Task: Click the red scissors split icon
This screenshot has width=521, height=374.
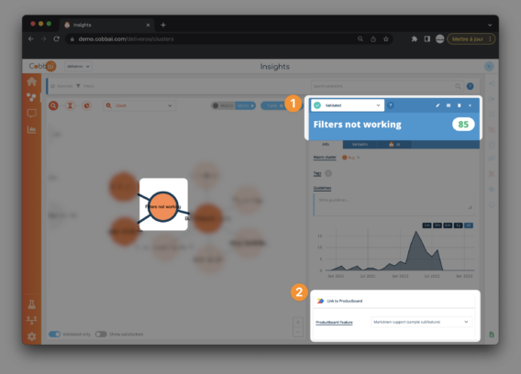Action: pos(492,174)
